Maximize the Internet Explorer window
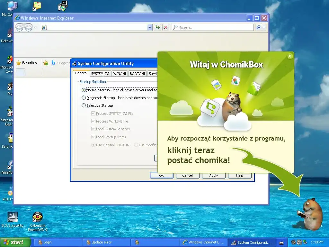This screenshot has width=329, height=247. coord(257,18)
